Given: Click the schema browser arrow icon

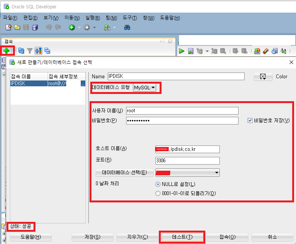Looking at the screenshot, I should coord(38,51).
